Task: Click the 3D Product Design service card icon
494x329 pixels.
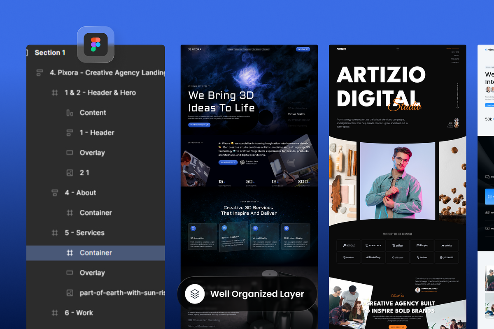Action: tap(287, 228)
